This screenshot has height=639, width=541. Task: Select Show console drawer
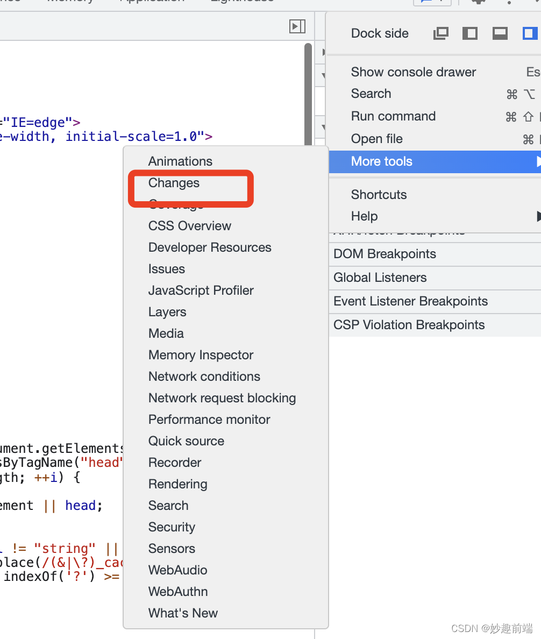(x=435, y=72)
